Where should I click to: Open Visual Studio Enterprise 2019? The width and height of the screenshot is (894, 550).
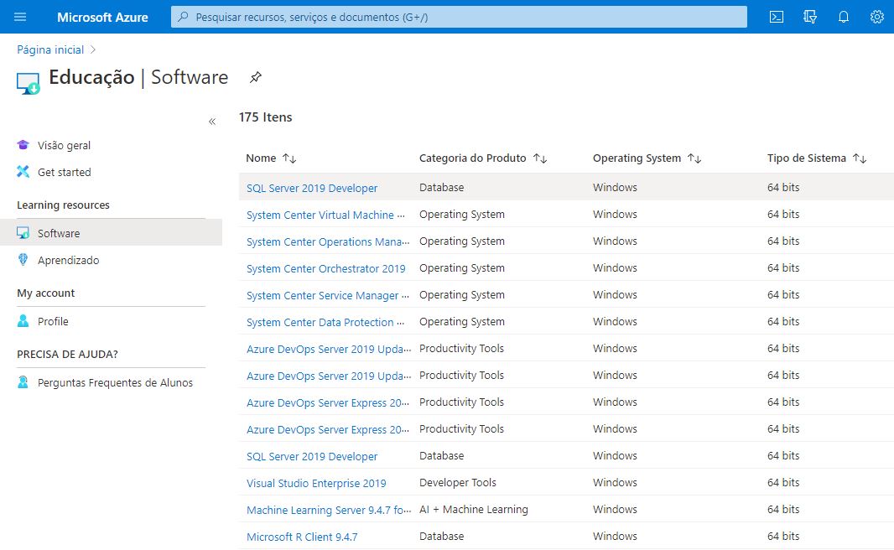click(x=316, y=483)
